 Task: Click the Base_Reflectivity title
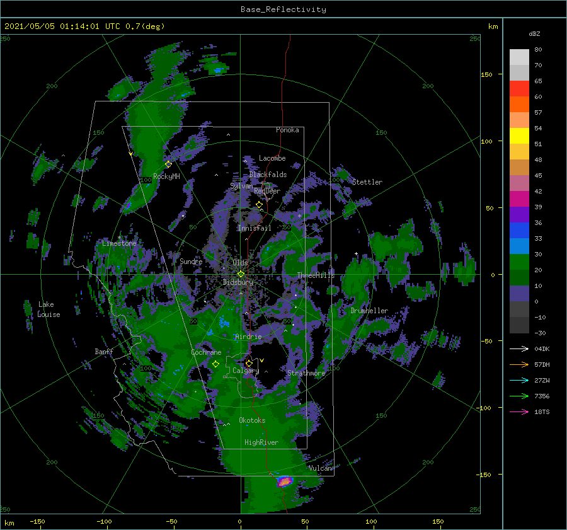283,9
